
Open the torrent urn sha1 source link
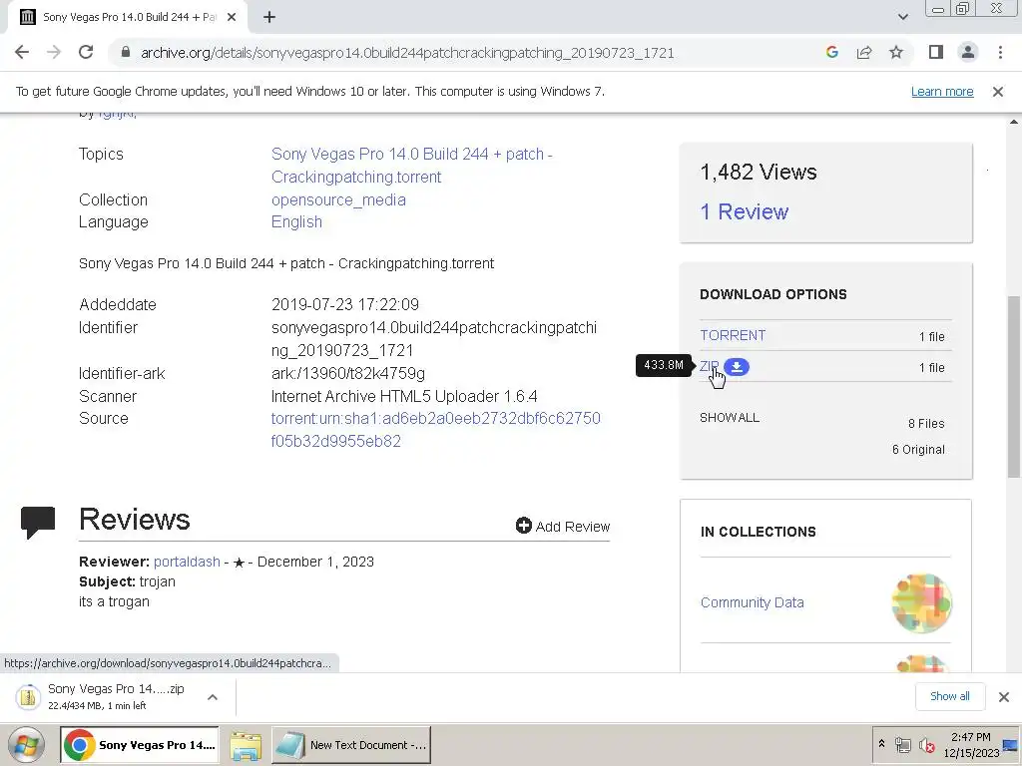(x=435, y=430)
